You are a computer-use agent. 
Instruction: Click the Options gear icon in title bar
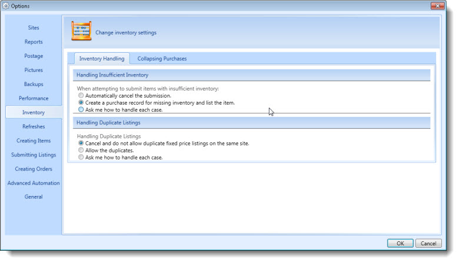pyautogui.click(x=5, y=6)
